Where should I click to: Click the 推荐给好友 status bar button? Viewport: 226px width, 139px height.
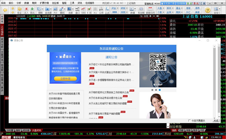point(20,137)
